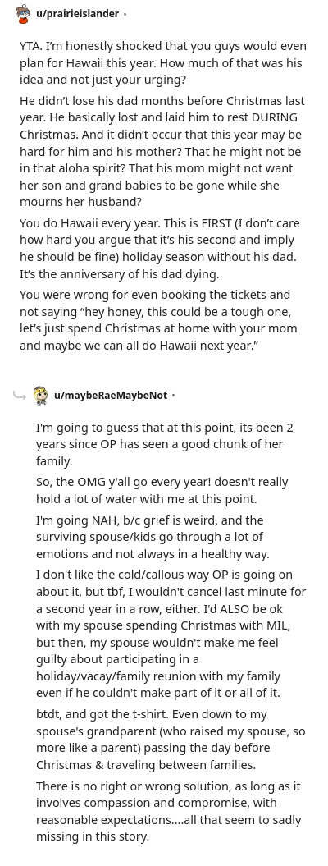Image resolution: width=328 pixels, height=866 pixels.
Task: Click the dot beside u/prairieislander
Action: coord(125,14)
